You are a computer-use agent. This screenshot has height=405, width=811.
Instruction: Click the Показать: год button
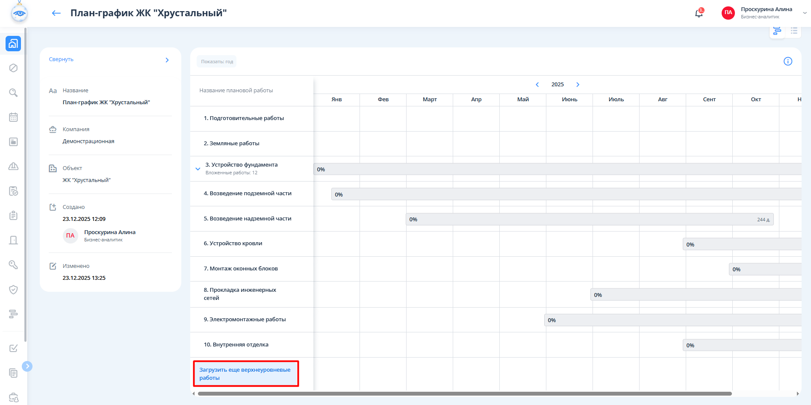pyautogui.click(x=217, y=62)
